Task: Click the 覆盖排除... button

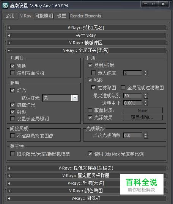Action: pos(143,117)
